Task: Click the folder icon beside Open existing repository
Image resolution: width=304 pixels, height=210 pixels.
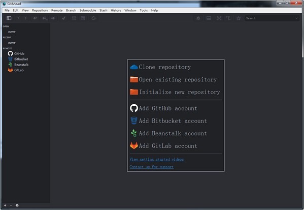Action: (x=134, y=79)
